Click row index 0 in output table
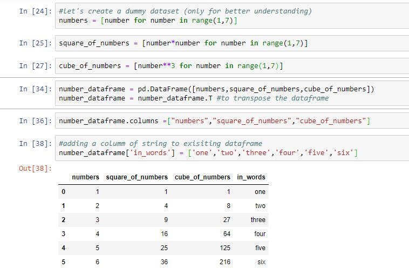Image resolution: width=409 pixels, height=268 pixels. (x=63, y=192)
